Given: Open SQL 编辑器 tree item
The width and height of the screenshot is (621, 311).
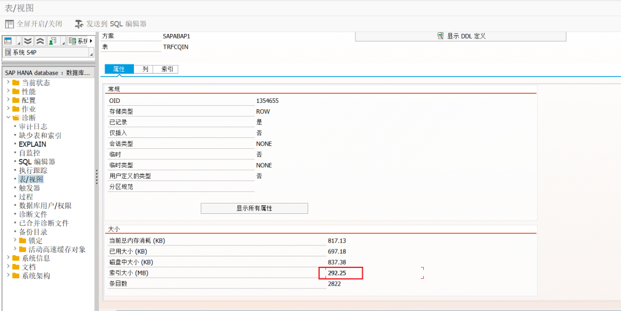Looking at the screenshot, I should click(x=37, y=162).
